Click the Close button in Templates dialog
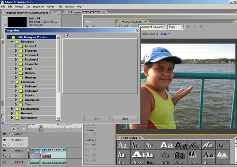Image resolution: width=237 pixels, height=167 pixels. click(x=125, y=119)
